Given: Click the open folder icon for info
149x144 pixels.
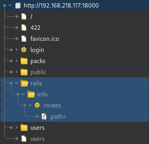Looking at the screenshot, I should pos(31,94).
